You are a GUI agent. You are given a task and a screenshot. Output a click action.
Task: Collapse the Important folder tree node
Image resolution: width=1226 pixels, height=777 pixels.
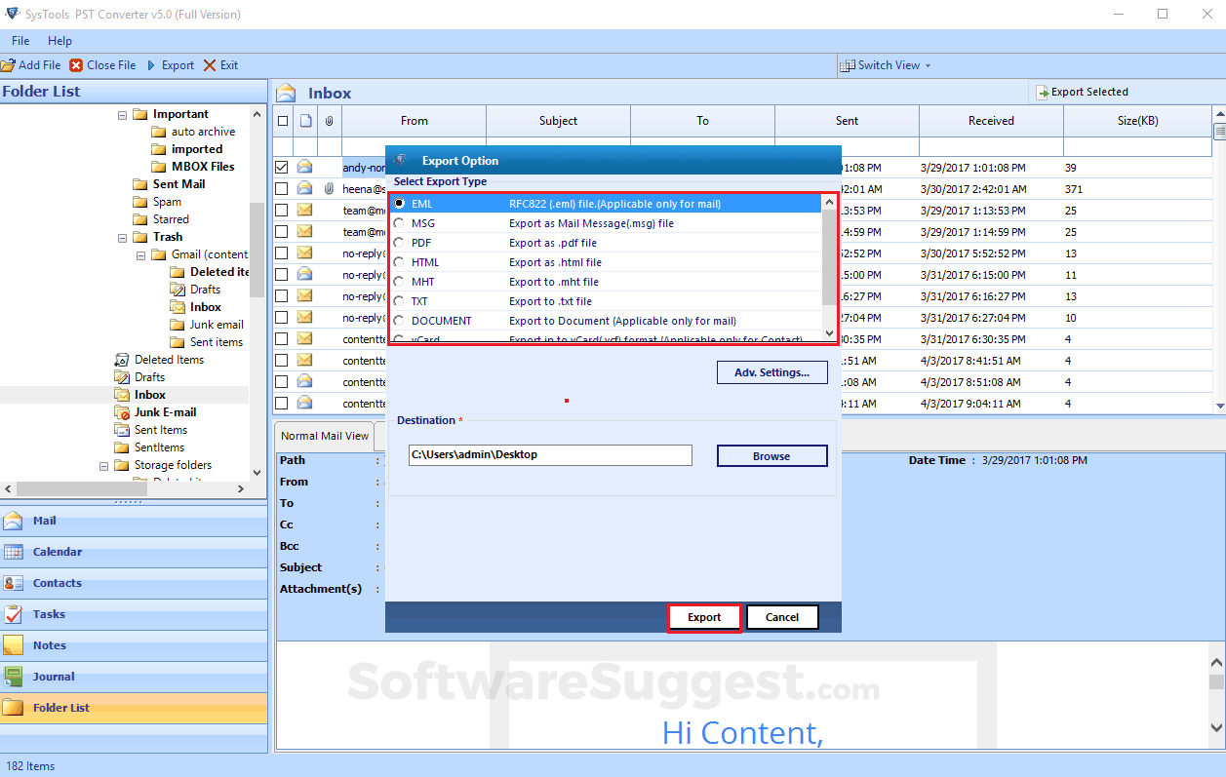(x=123, y=114)
